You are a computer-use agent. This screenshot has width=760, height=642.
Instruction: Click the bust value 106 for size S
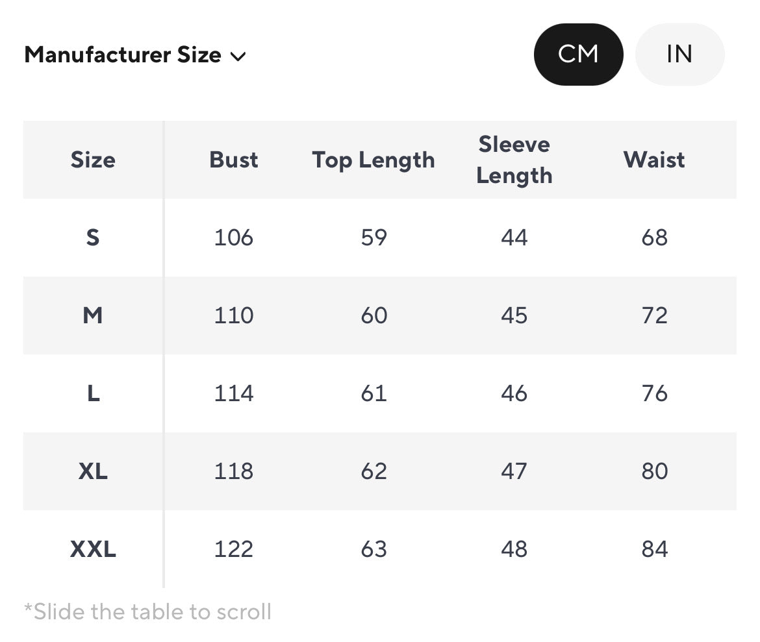(x=234, y=238)
